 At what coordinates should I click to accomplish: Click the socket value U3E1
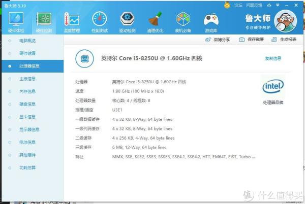[117, 110]
